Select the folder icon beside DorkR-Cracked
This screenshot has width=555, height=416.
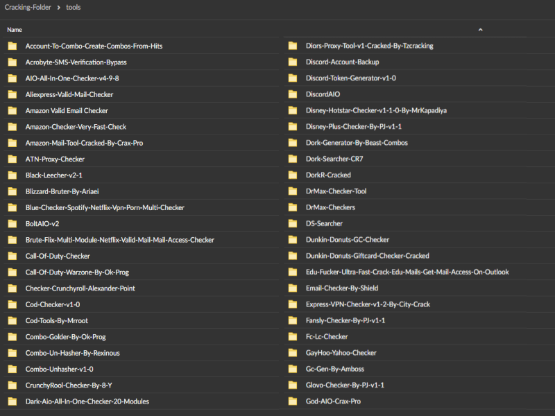click(x=292, y=175)
